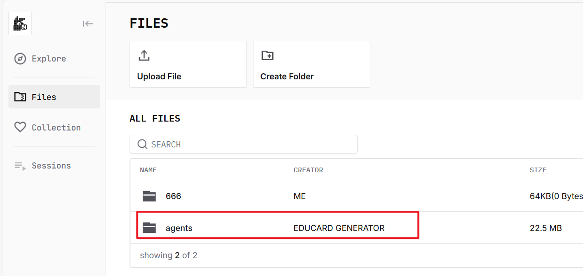The image size is (583, 276).
Task: Click the Collection heart icon
Action: tap(20, 127)
